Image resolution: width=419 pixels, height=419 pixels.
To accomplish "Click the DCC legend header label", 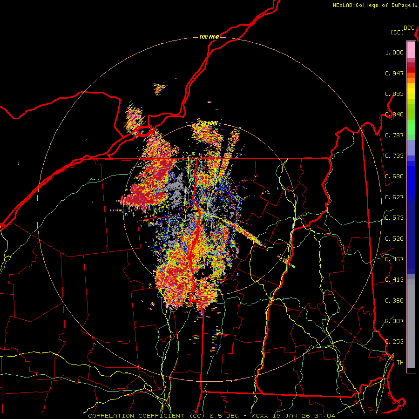I will point(409,28).
